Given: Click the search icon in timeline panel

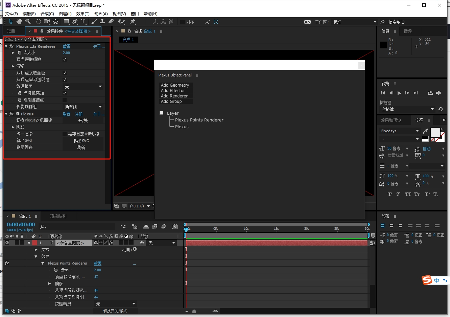Looking at the screenshot, I should click(43, 227).
